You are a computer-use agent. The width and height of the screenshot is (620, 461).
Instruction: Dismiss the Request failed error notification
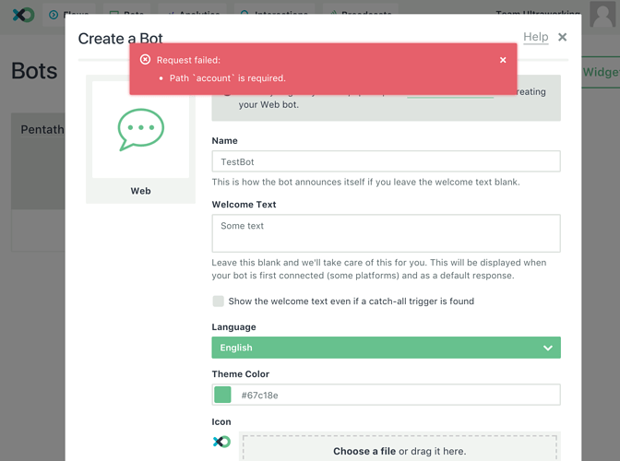tap(503, 60)
